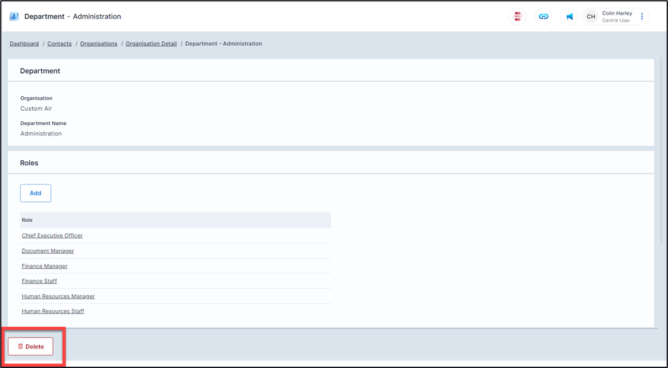Open Organisations breadcrumb link
668x368 pixels.
click(99, 44)
